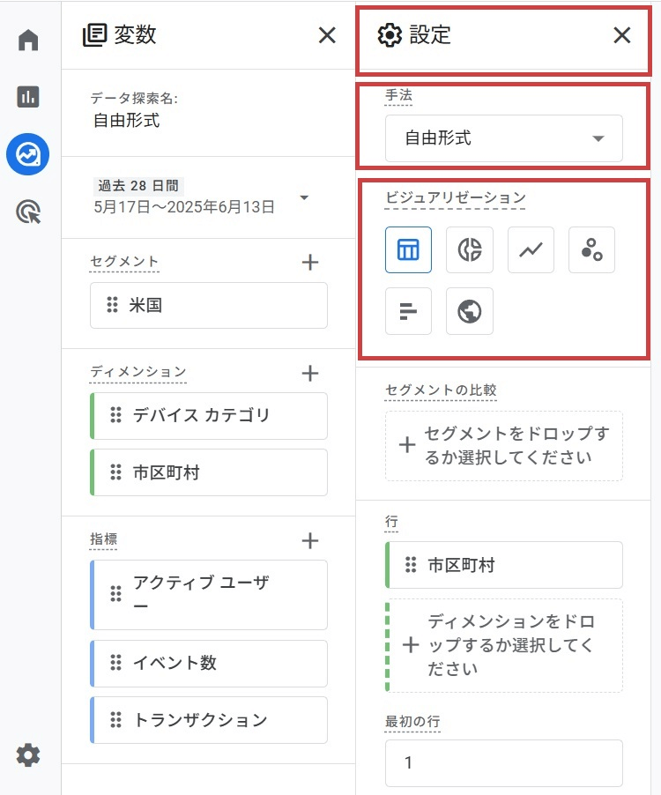Click the 変数 panel title
The height and width of the screenshot is (795, 661).
(x=135, y=35)
